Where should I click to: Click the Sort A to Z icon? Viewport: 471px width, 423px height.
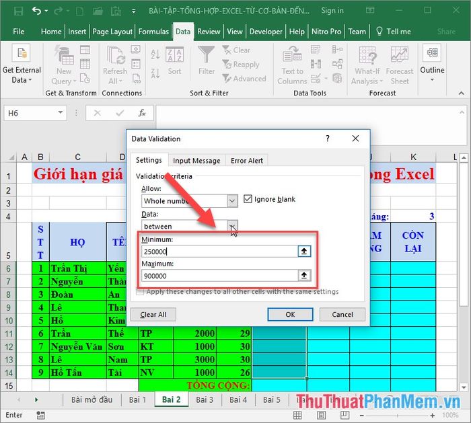[x=155, y=54]
